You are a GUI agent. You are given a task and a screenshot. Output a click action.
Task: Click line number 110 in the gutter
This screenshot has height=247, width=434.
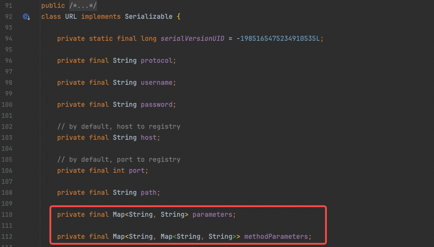[x=7, y=214]
